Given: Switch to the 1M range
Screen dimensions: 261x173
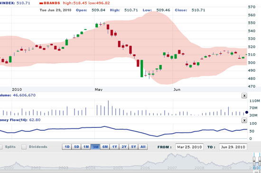Looking at the screenshot, I should (86, 147).
